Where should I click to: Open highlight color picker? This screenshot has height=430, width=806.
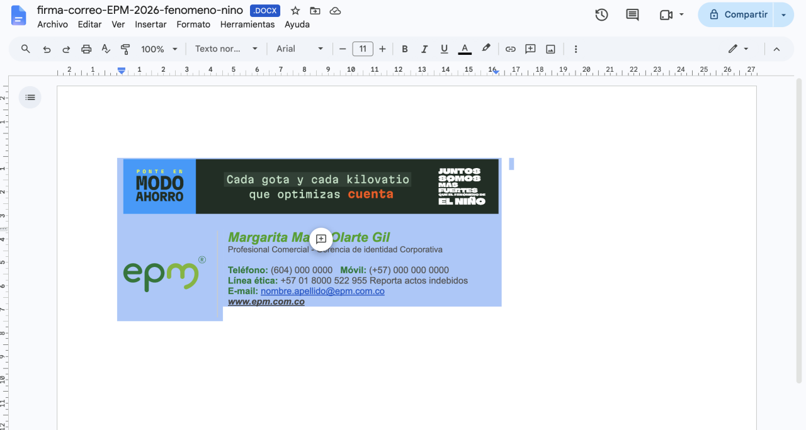(x=485, y=48)
